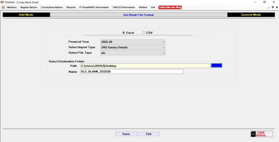Click the blue browse folder button

coord(217,66)
